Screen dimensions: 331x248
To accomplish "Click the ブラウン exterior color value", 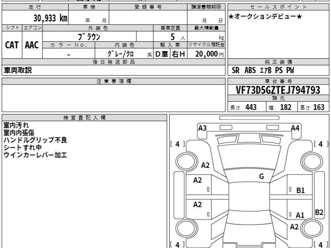I will [x=89, y=37].
